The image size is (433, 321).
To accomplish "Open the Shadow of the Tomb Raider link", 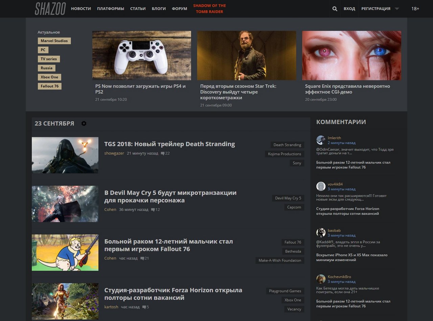I will (x=209, y=9).
